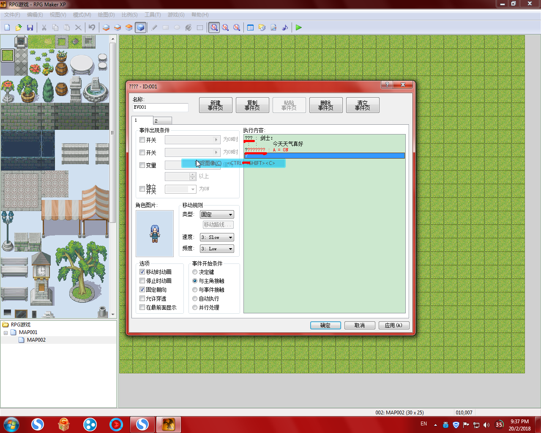Viewport: 541px width, 433px height.
Task: Open the 频度 Low dropdown
Action: pyautogui.click(x=217, y=249)
